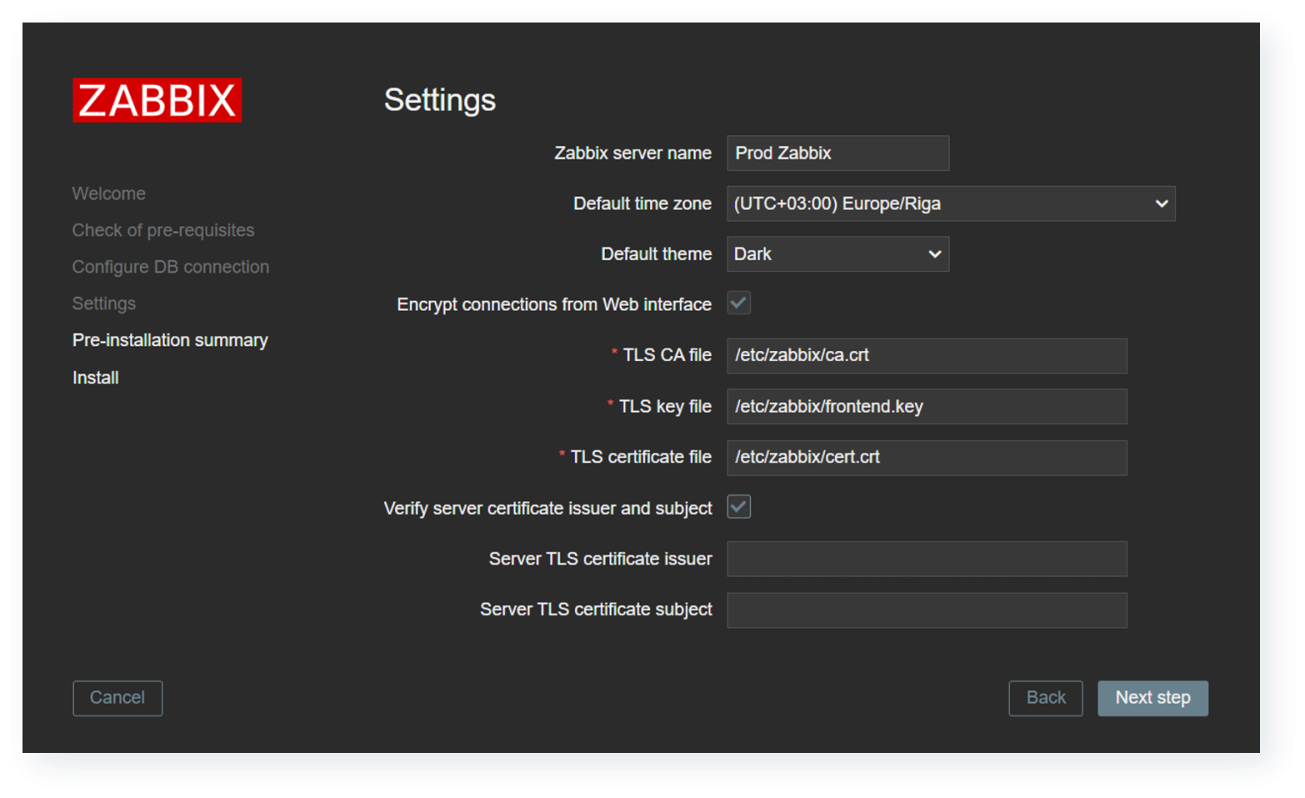Disable Encrypt connections from Web interface
This screenshot has width=1305, height=798.
point(738,303)
